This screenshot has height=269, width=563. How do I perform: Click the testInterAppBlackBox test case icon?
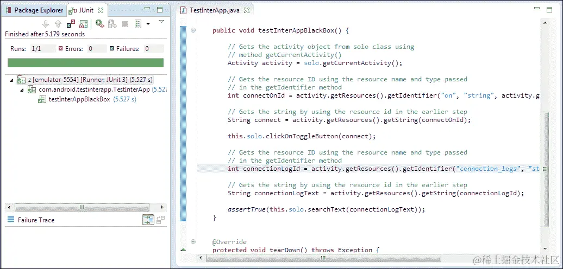pyautogui.click(x=42, y=99)
